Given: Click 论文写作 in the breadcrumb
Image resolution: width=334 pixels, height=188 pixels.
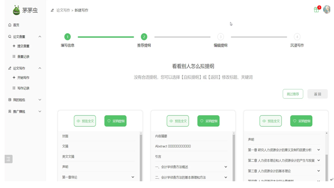Looking at the screenshot, I should 63,11.
